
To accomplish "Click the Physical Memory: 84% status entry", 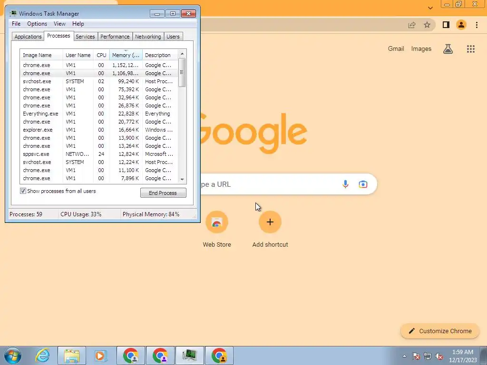I will (151, 214).
